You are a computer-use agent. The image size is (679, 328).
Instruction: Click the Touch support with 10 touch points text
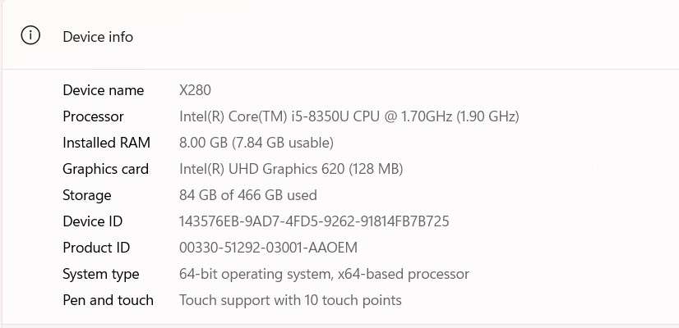pyautogui.click(x=290, y=300)
